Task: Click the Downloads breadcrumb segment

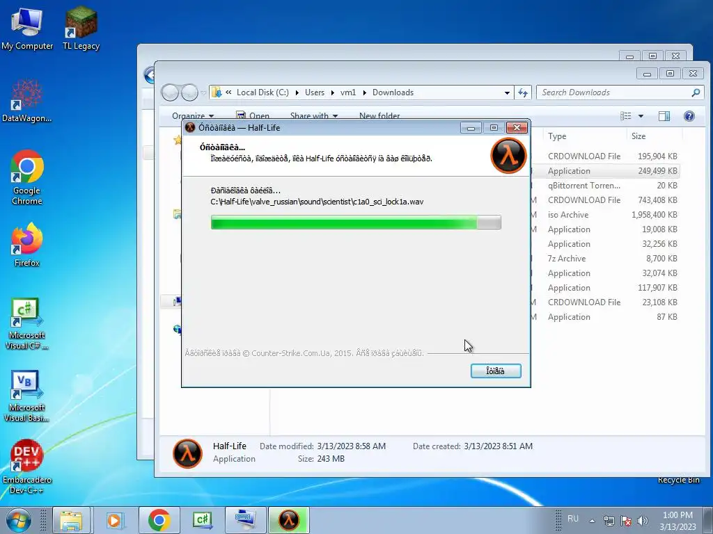Action: pos(393,92)
